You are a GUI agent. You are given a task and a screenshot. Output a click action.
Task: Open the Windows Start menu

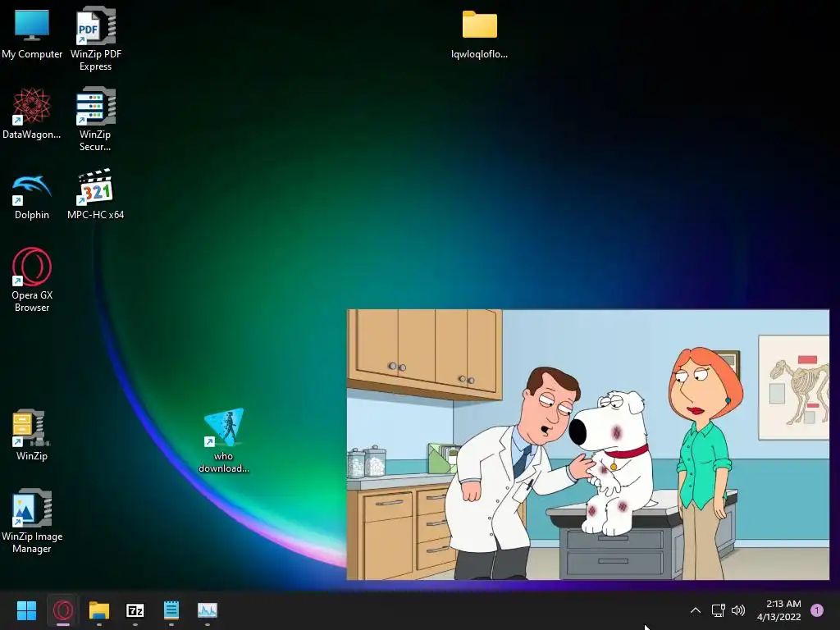click(26, 610)
